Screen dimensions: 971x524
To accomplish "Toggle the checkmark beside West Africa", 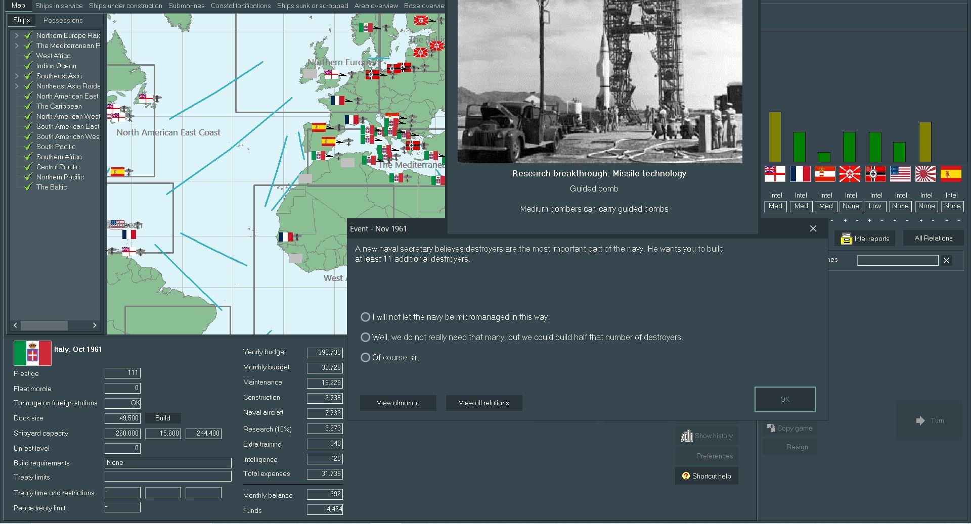I will [x=28, y=56].
